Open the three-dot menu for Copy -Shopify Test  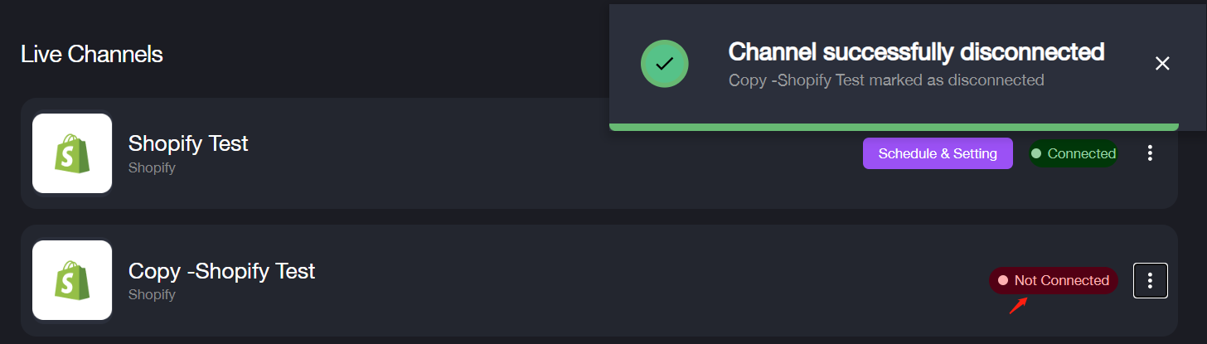[1150, 280]
